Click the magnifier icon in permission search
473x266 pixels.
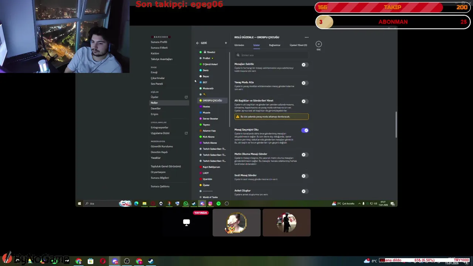tap(238, 55)
